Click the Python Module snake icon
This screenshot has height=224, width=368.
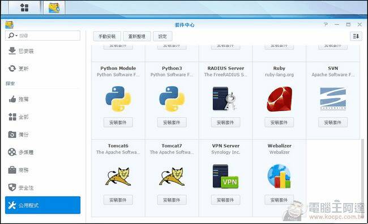click(x=118, y=99)
